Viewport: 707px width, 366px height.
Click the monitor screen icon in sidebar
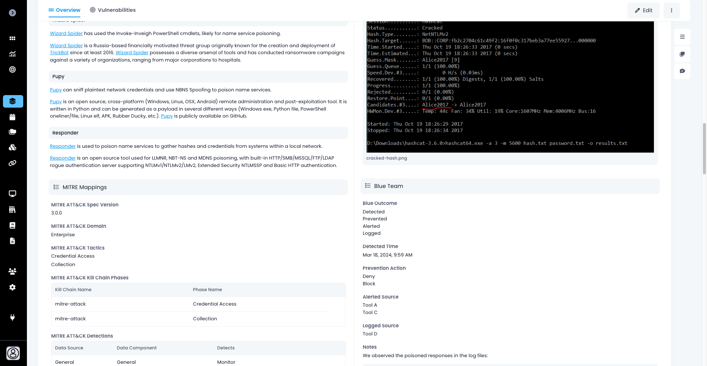[x=13, y=194]
